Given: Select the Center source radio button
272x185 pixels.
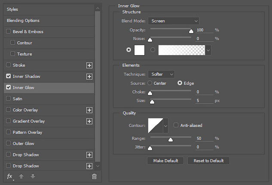Looking at the screenshot, I should (150, 83).
